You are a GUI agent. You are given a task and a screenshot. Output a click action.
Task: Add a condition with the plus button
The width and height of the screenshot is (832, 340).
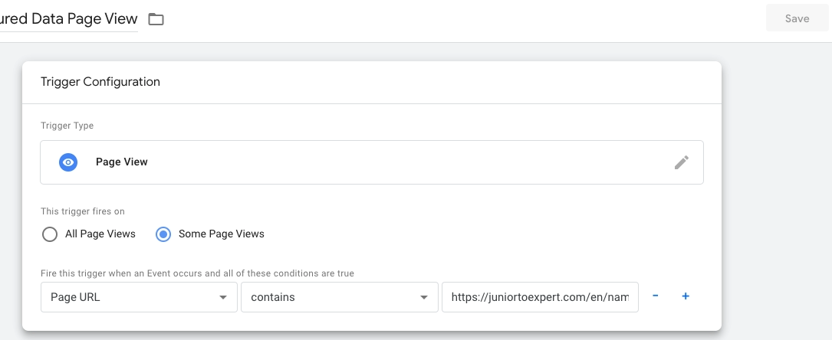coord(686,296)
